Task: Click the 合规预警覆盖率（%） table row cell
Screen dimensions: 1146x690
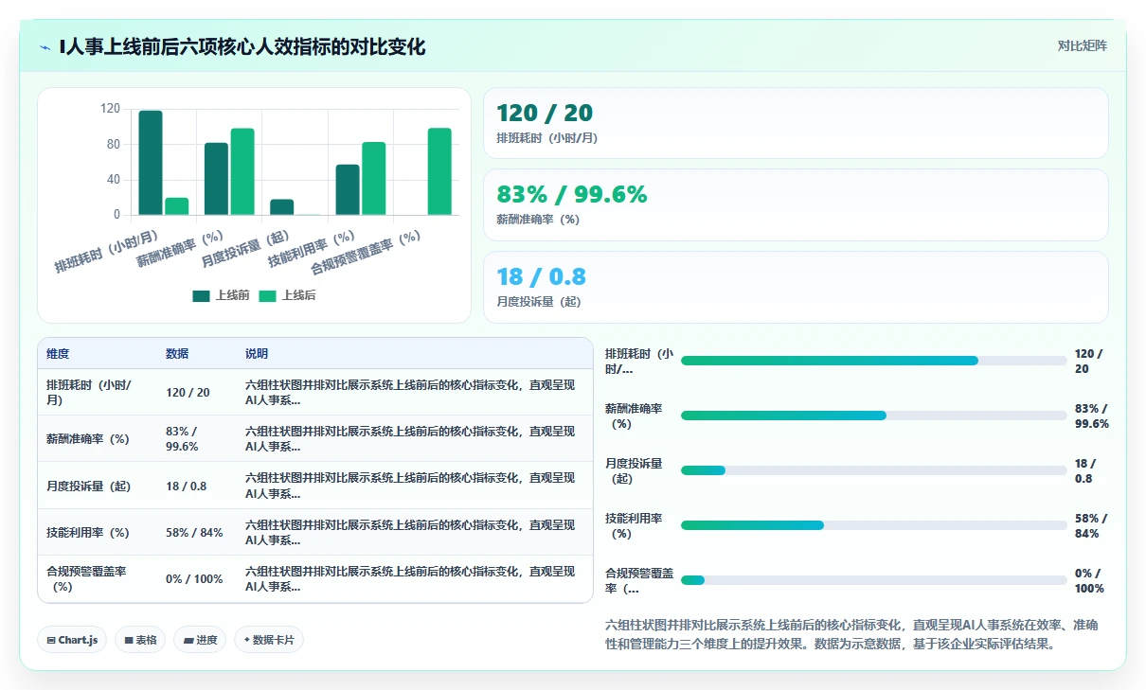Action: tap(97, 578)
